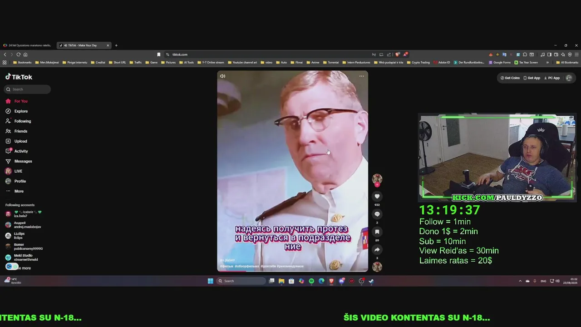Viewport: 581px width, 327px height.
Task: Open Activity notifications in the sidebar
Action: coord(21,151)
